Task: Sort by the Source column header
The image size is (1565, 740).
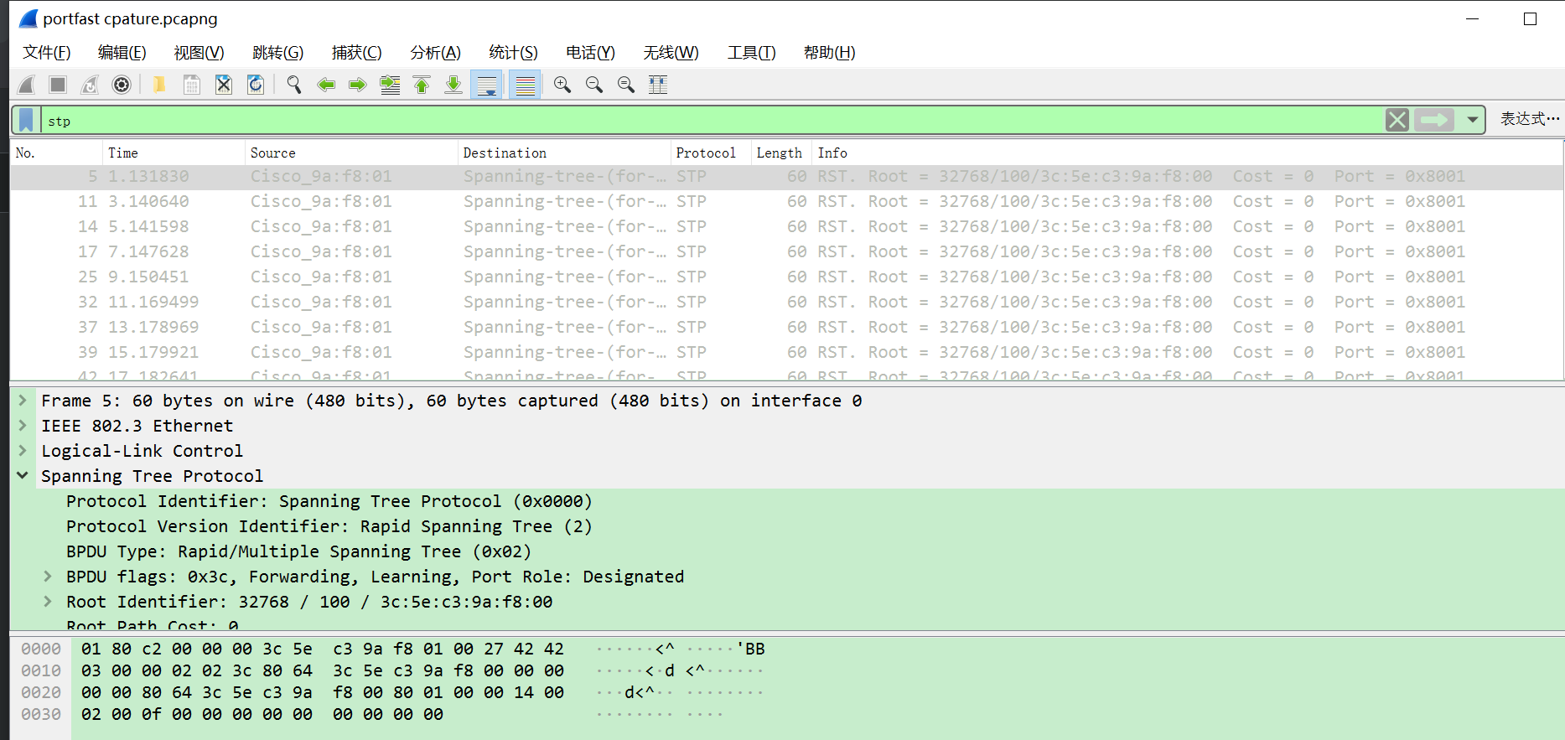Action: coord(352,153)
